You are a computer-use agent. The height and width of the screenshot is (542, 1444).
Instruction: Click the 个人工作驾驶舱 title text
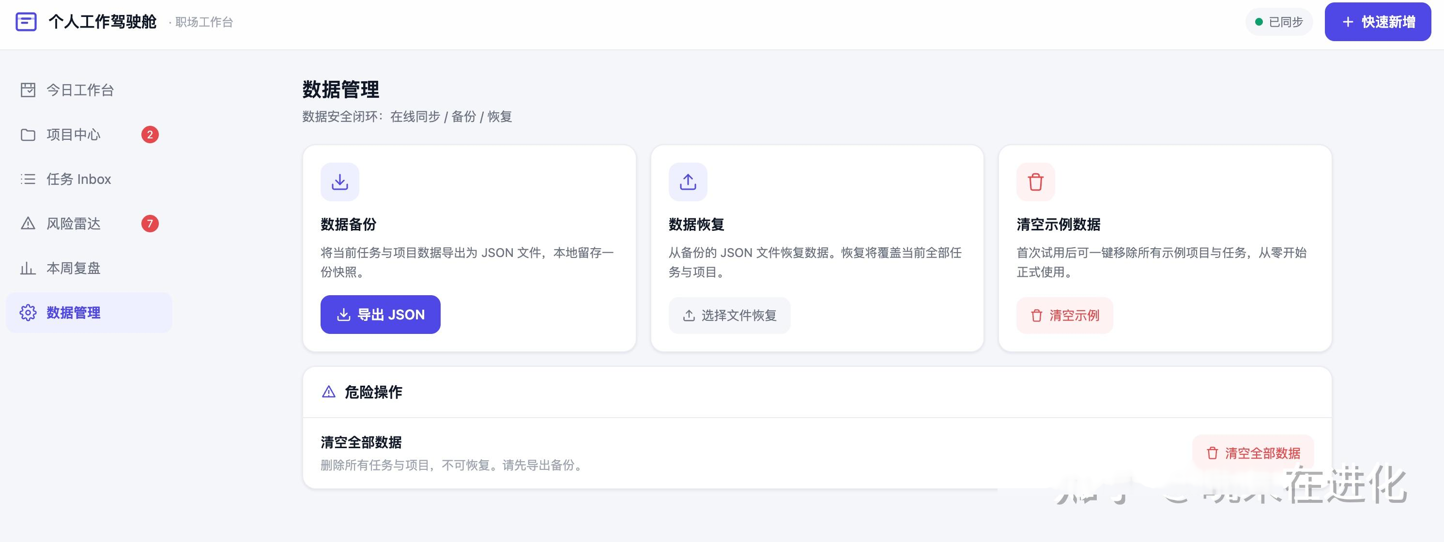tap(103, 22)
